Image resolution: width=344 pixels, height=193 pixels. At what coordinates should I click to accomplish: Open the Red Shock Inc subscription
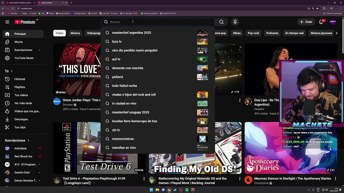click(23, 157)
